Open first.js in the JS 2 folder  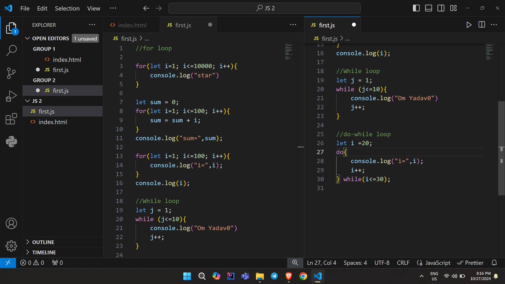click(62, 111)
